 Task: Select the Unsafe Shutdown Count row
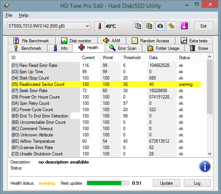(106, 154)
